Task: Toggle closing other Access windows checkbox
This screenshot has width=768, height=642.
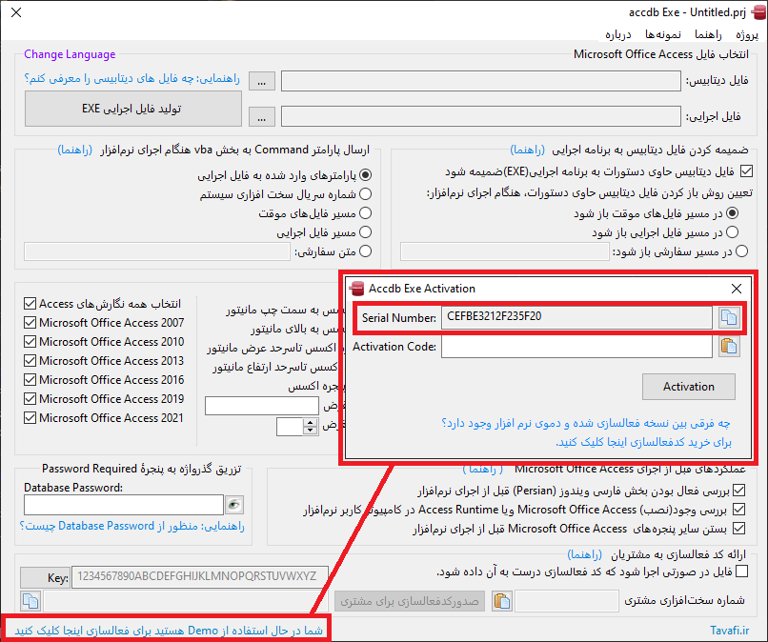Action: click(x=739, y=529)
